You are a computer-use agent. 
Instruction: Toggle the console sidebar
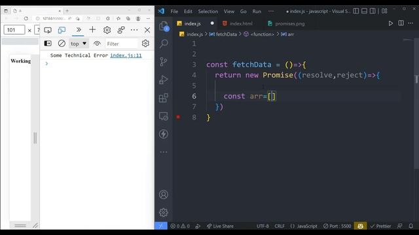pyautogui.click(x=48, y=44)
